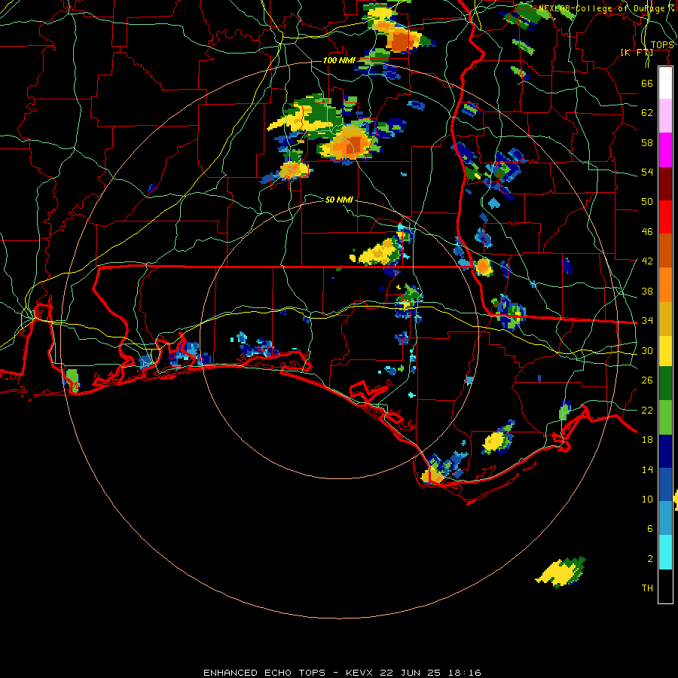Screen dimensions: 678x678
Task: Click the '10' legend value
Action: pos(647,499)
